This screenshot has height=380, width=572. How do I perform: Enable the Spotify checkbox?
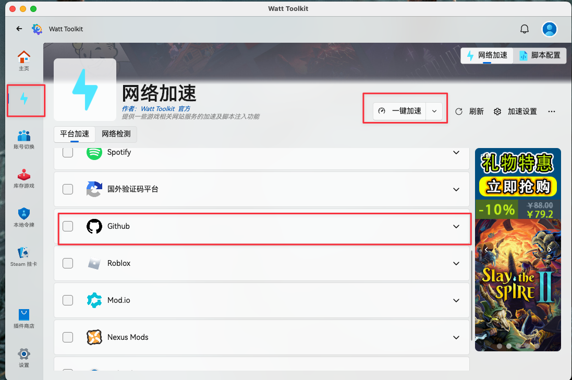pos(68,152)
